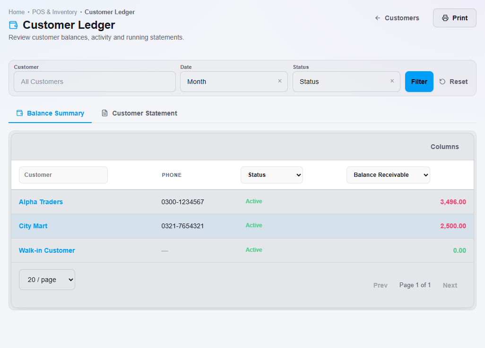Screen dimensions: 485x348
Task: Click the Active status in Walk-in Customer row
Action: point(254,249)
